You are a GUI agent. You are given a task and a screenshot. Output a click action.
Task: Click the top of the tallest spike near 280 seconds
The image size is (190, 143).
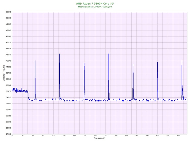109,53
